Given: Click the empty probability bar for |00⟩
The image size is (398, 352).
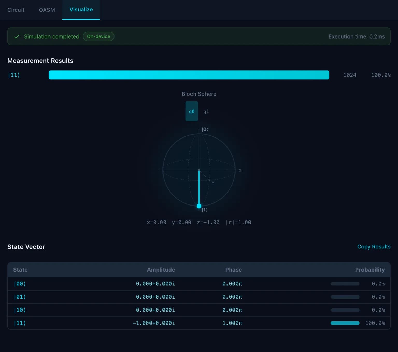Looking at the screenshot, I should point(345,284).
